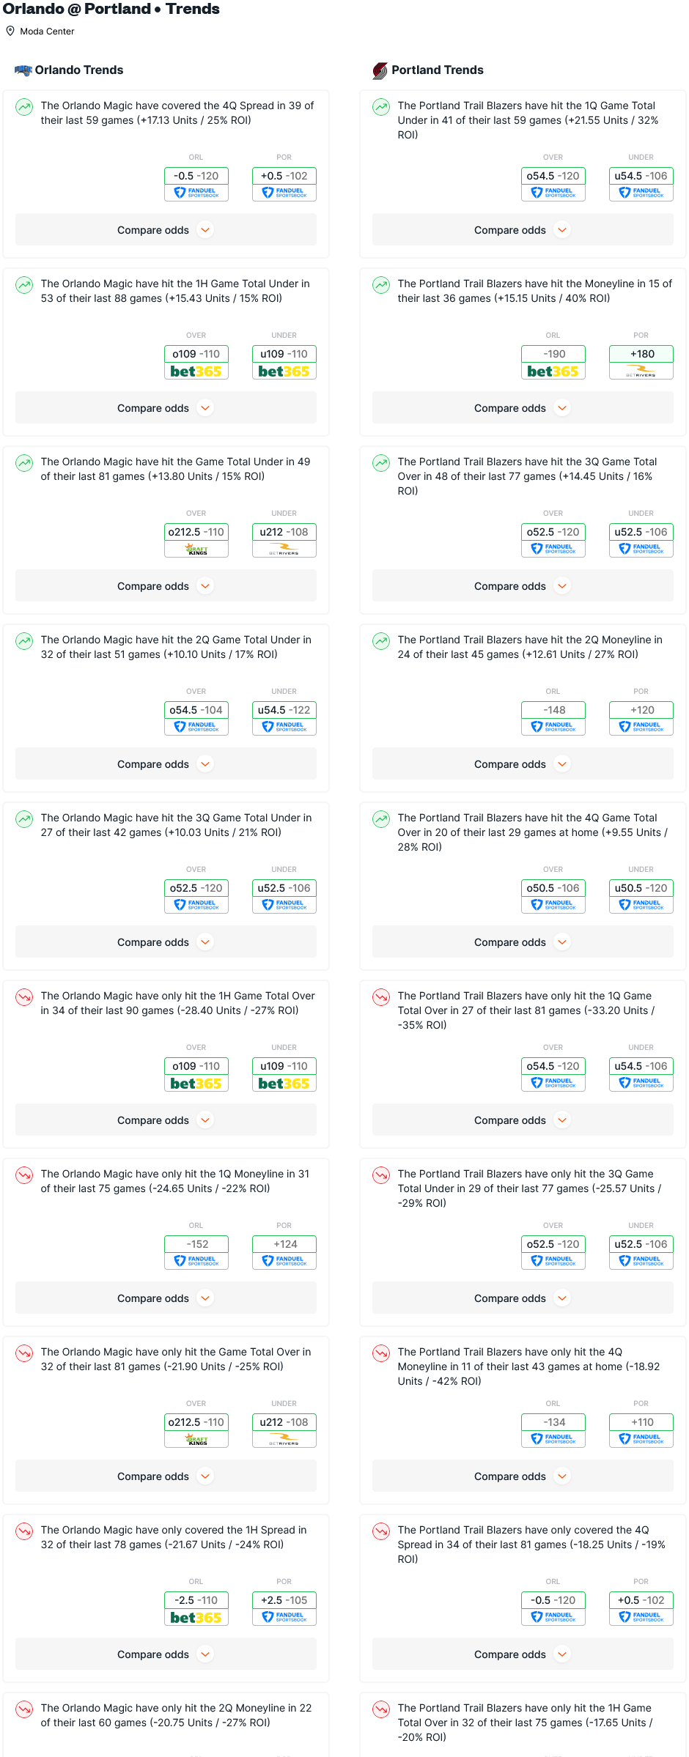Click green uptrend icon for Portland 2Q Moneyline trend
The image size is (689, 1757).
tap(381, 641)
